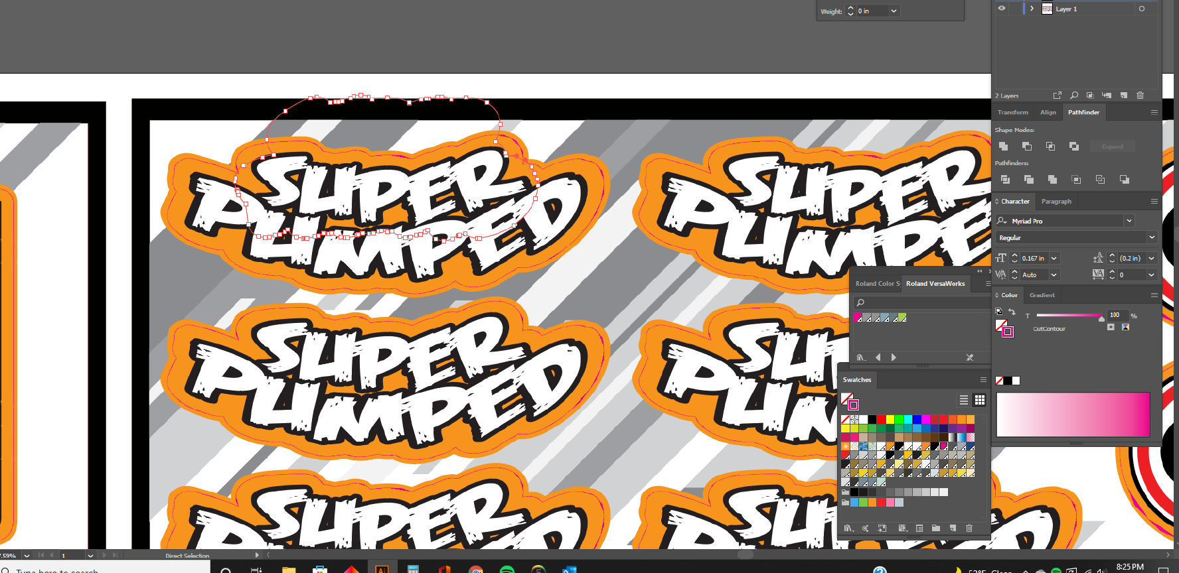1179x573 pixels.
Task: Click the Exclude shape mode icon
Action: [x=1074, y=146]
